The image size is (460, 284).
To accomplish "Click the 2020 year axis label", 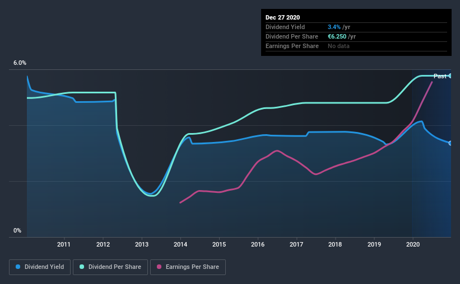I will [413, 244].
